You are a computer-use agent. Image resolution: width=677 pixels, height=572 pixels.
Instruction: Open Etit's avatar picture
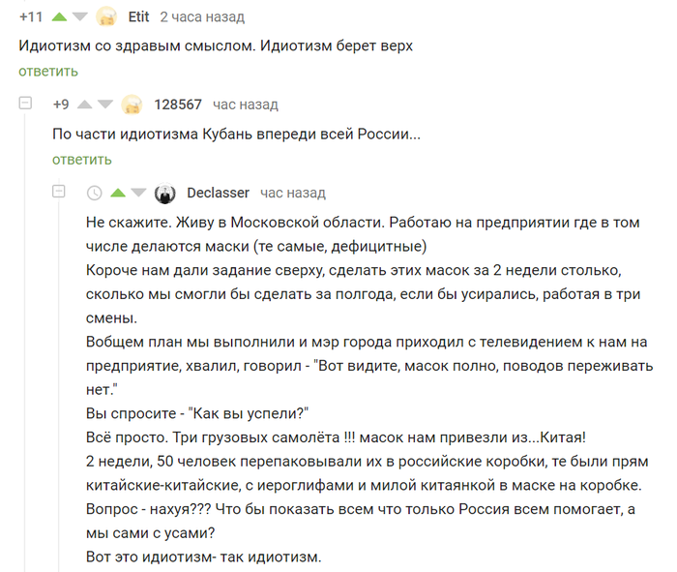point(107,17)
